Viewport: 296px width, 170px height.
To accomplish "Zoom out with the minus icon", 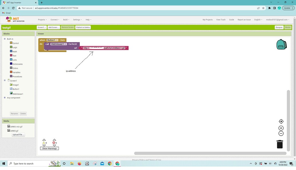I will tap(281, 134).
